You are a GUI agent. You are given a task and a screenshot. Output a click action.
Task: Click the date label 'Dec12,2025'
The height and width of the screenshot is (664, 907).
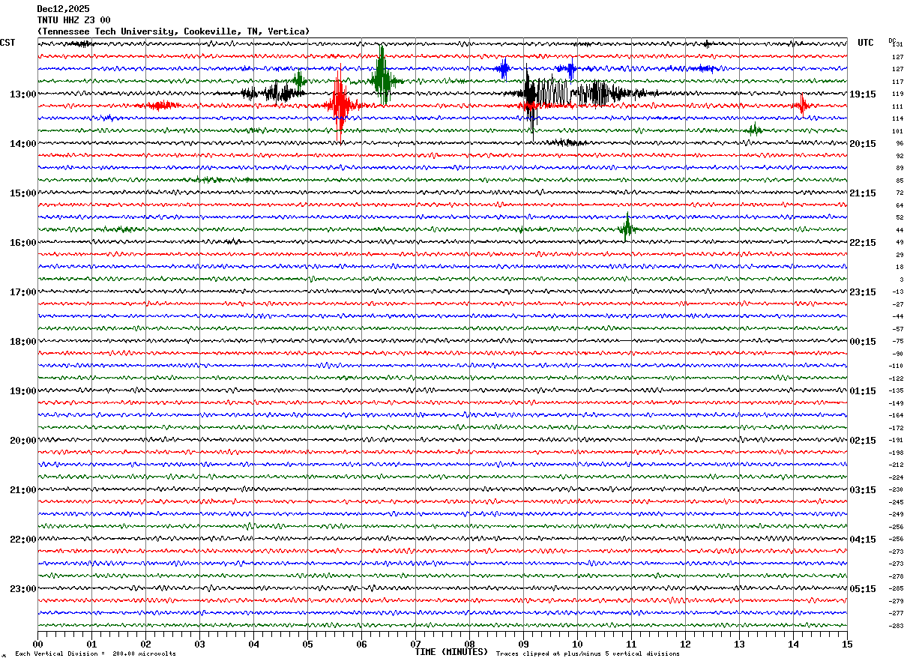(x=63, y=9)
